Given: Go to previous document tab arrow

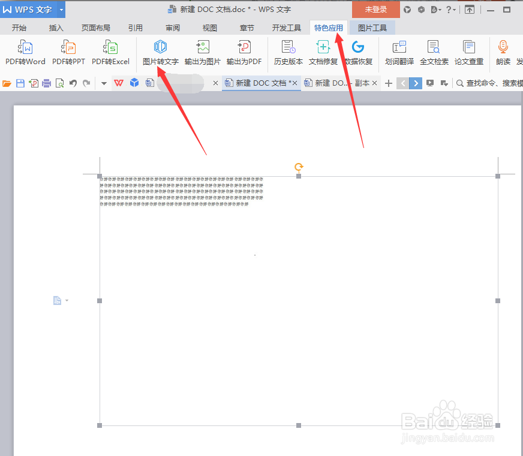Looking at the screenshot, I should (403, 83).
